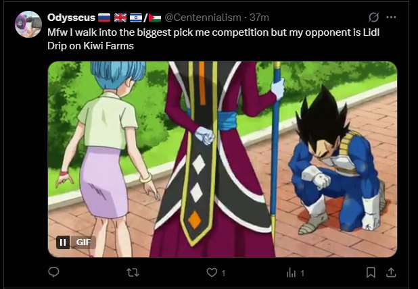Like the tweet with the heart icon

pyautogui.click(x=212, y=273)
